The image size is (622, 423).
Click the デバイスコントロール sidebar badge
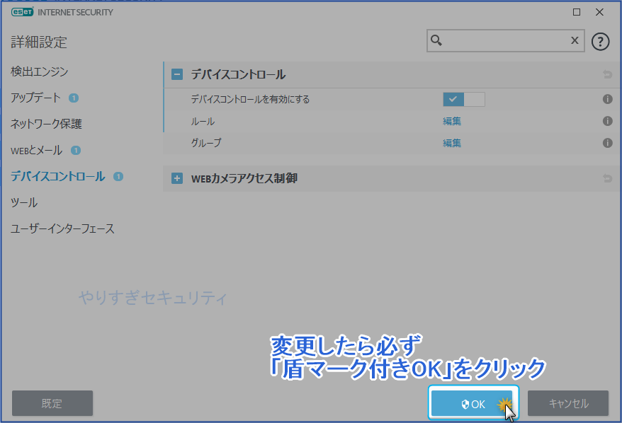118,176
